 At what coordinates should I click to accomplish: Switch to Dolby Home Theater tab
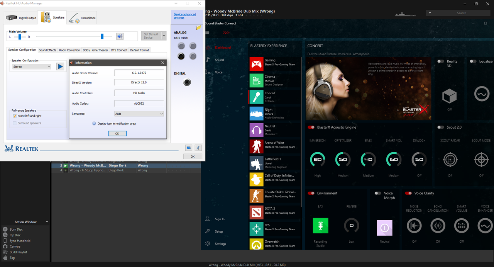pyautogui.click(x=95, y=50)
